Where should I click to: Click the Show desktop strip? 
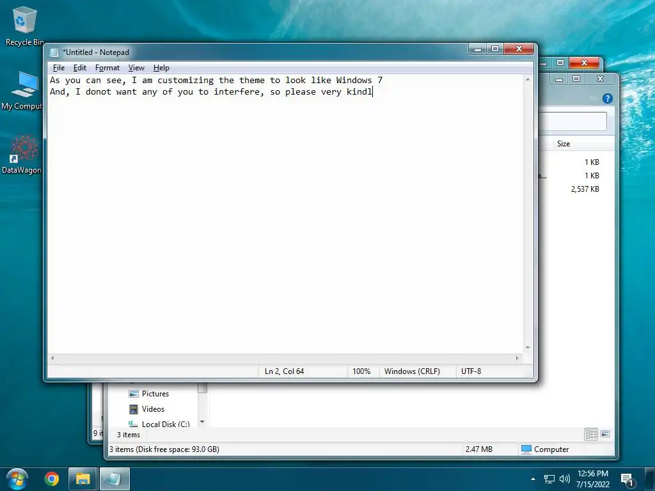650,479
